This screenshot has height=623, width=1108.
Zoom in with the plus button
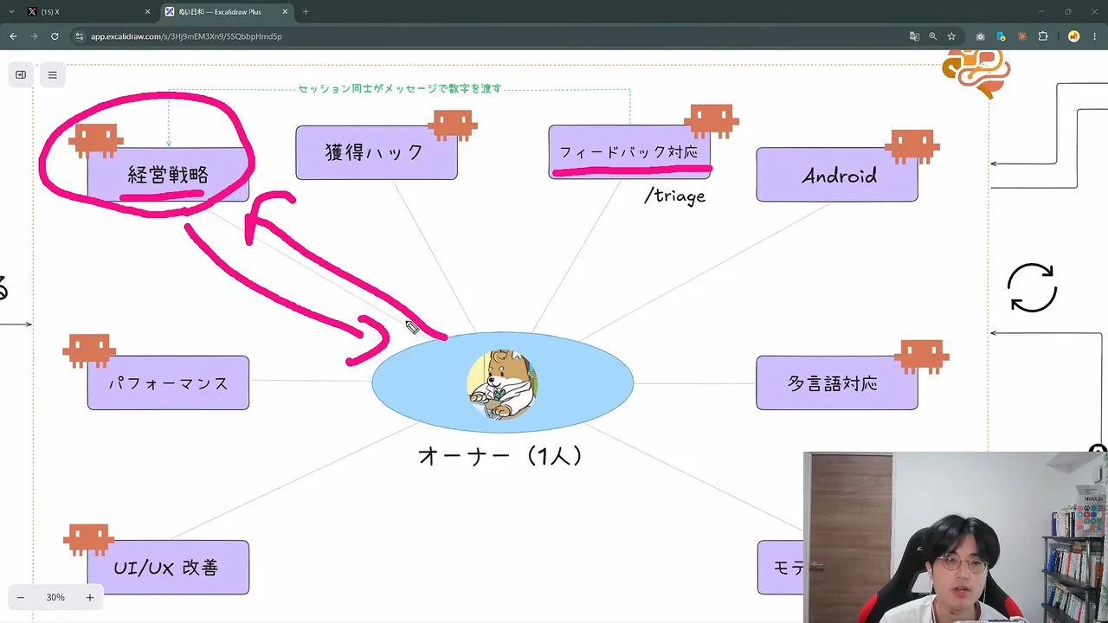[x=89, y=597]
